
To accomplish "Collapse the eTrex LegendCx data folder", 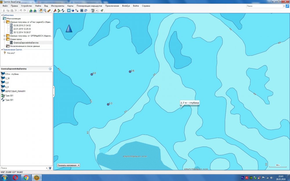I will [x=4, y=22].
